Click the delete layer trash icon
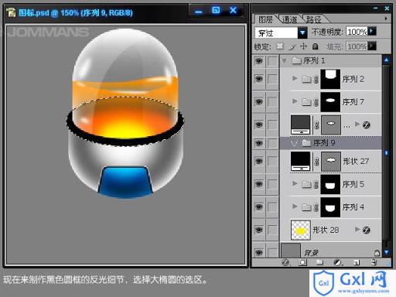 (x=374, y=262)
